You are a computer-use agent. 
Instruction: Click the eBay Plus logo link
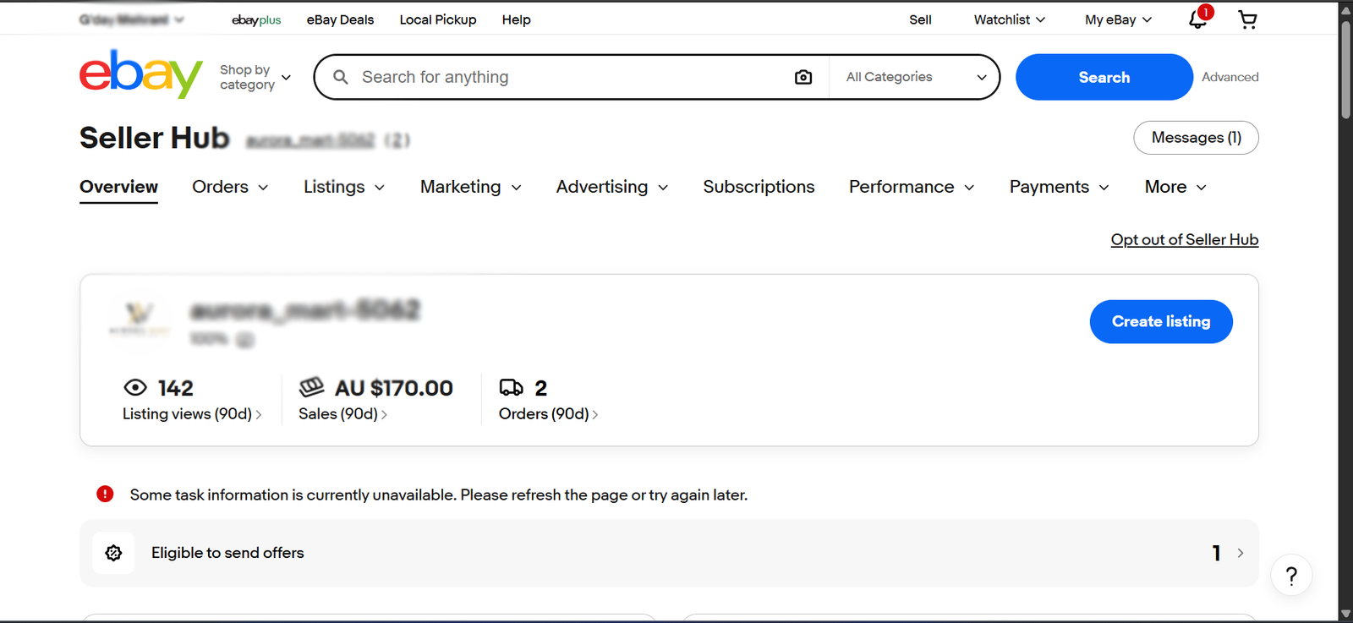pos(256,19)
